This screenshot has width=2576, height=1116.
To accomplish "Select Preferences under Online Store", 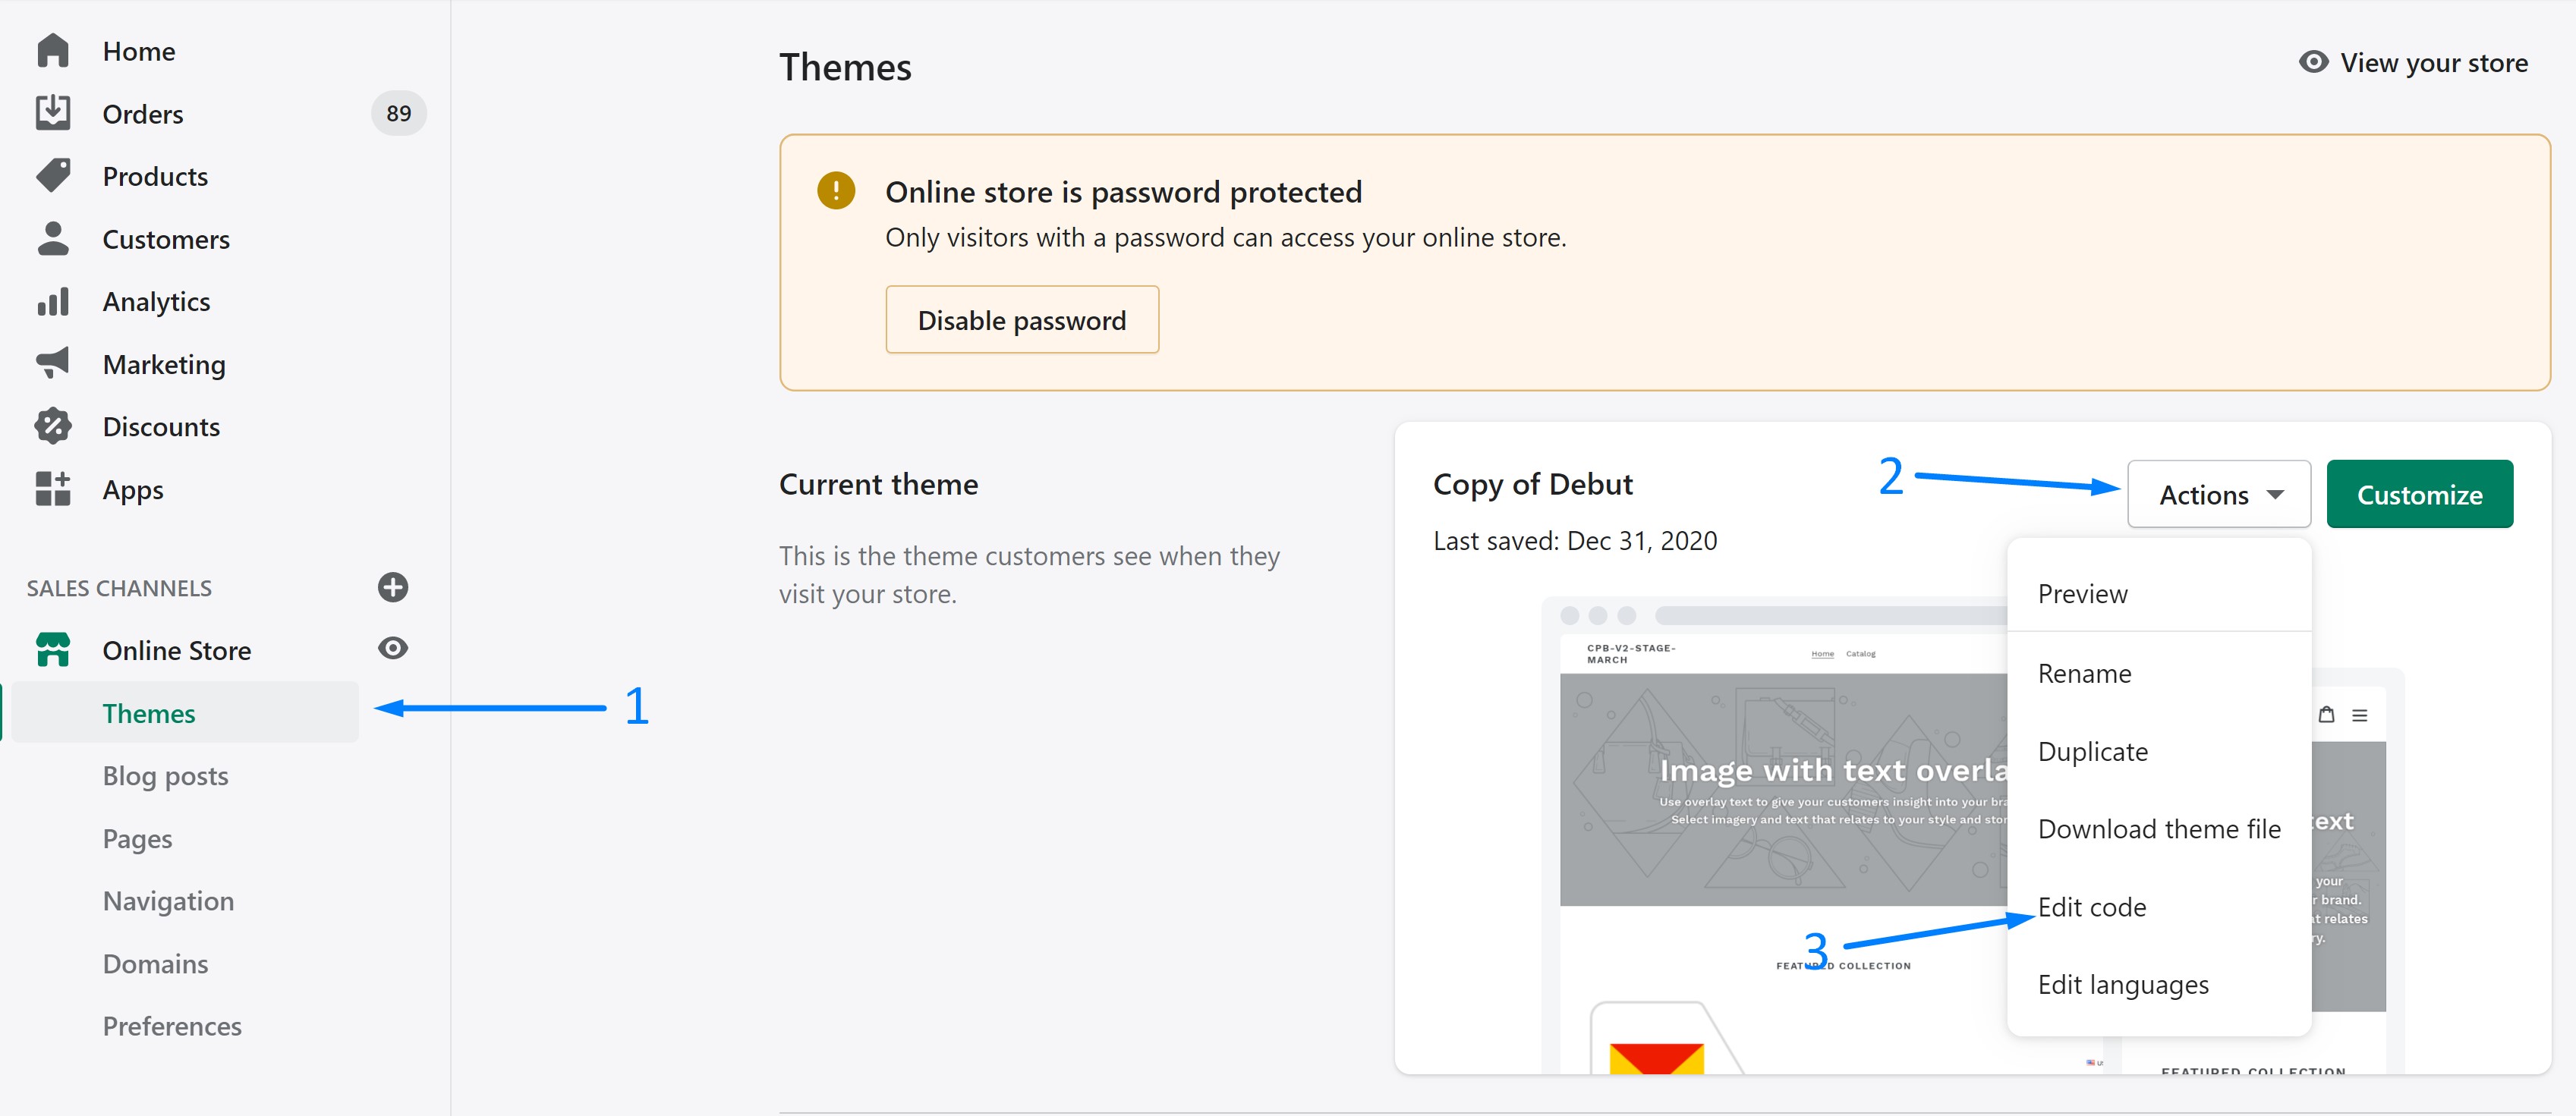I will 172,1026.
